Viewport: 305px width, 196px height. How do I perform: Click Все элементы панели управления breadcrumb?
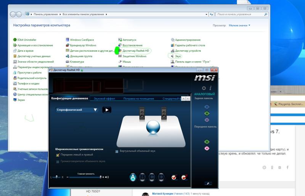(83, 14)
